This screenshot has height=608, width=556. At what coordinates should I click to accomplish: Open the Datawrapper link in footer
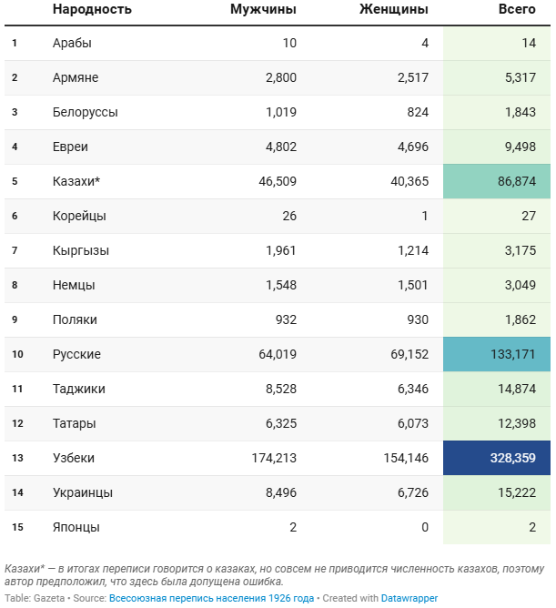(x=410, y=598)
